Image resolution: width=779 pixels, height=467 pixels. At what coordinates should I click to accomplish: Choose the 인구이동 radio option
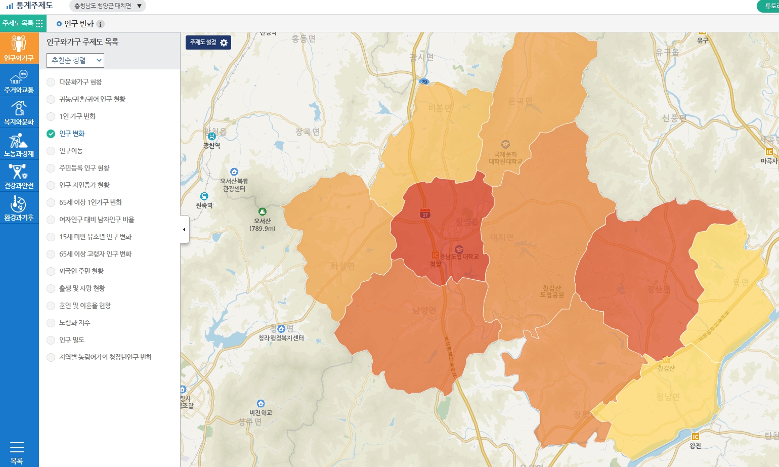tap(51, 151)
